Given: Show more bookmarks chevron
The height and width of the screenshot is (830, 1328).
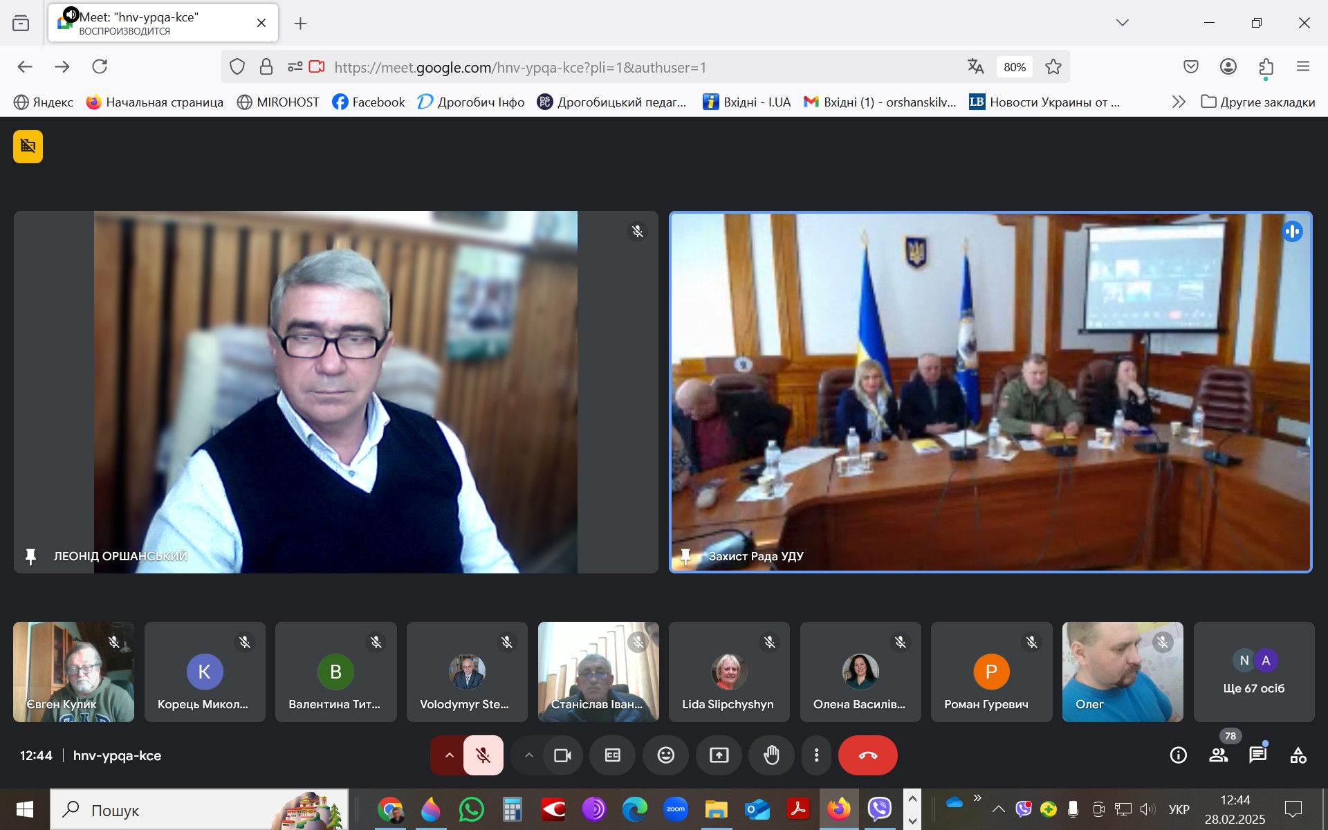Looking at the screenshot, I should point(1179,102).
